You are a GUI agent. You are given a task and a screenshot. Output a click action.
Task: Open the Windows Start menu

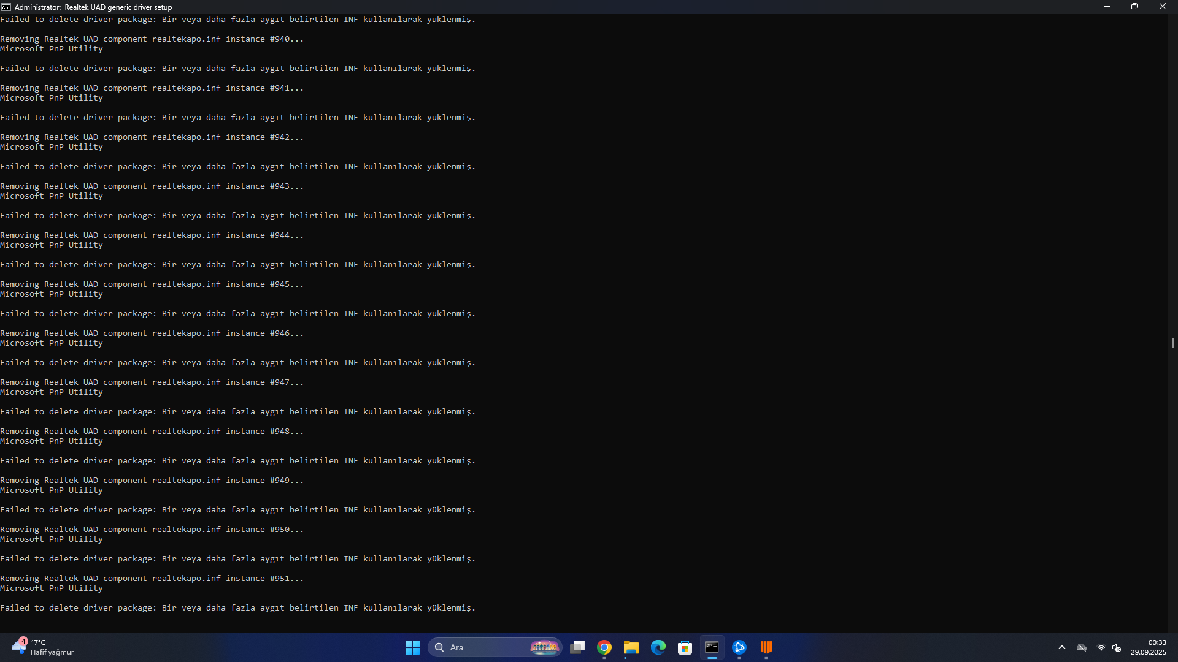(412, 647)
